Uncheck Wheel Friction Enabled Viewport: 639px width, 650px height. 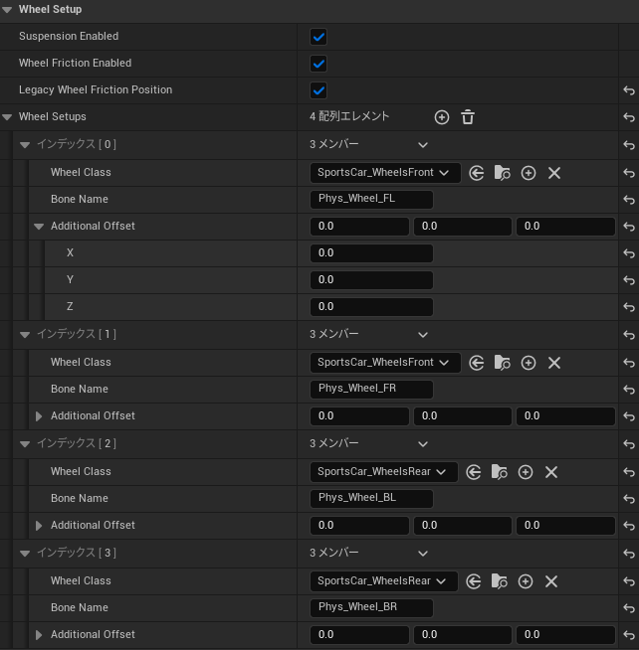(319, 64)
